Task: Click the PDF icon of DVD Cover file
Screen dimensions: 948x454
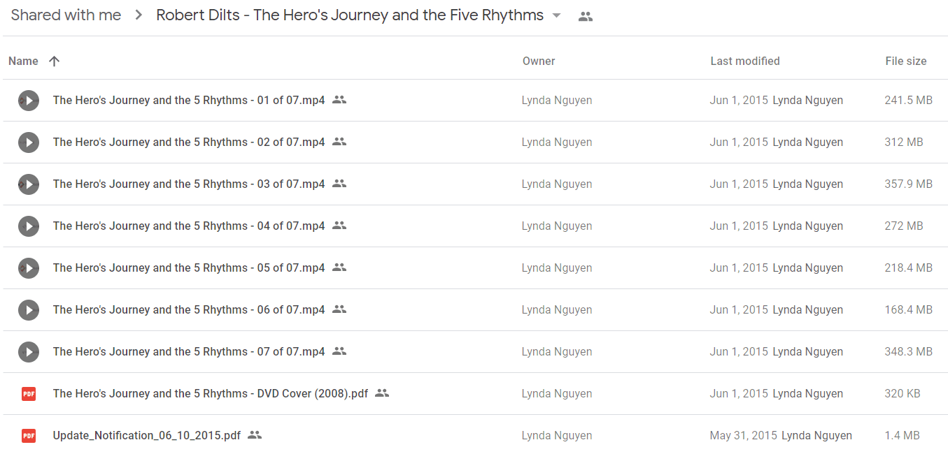Action: pos(28,394)
